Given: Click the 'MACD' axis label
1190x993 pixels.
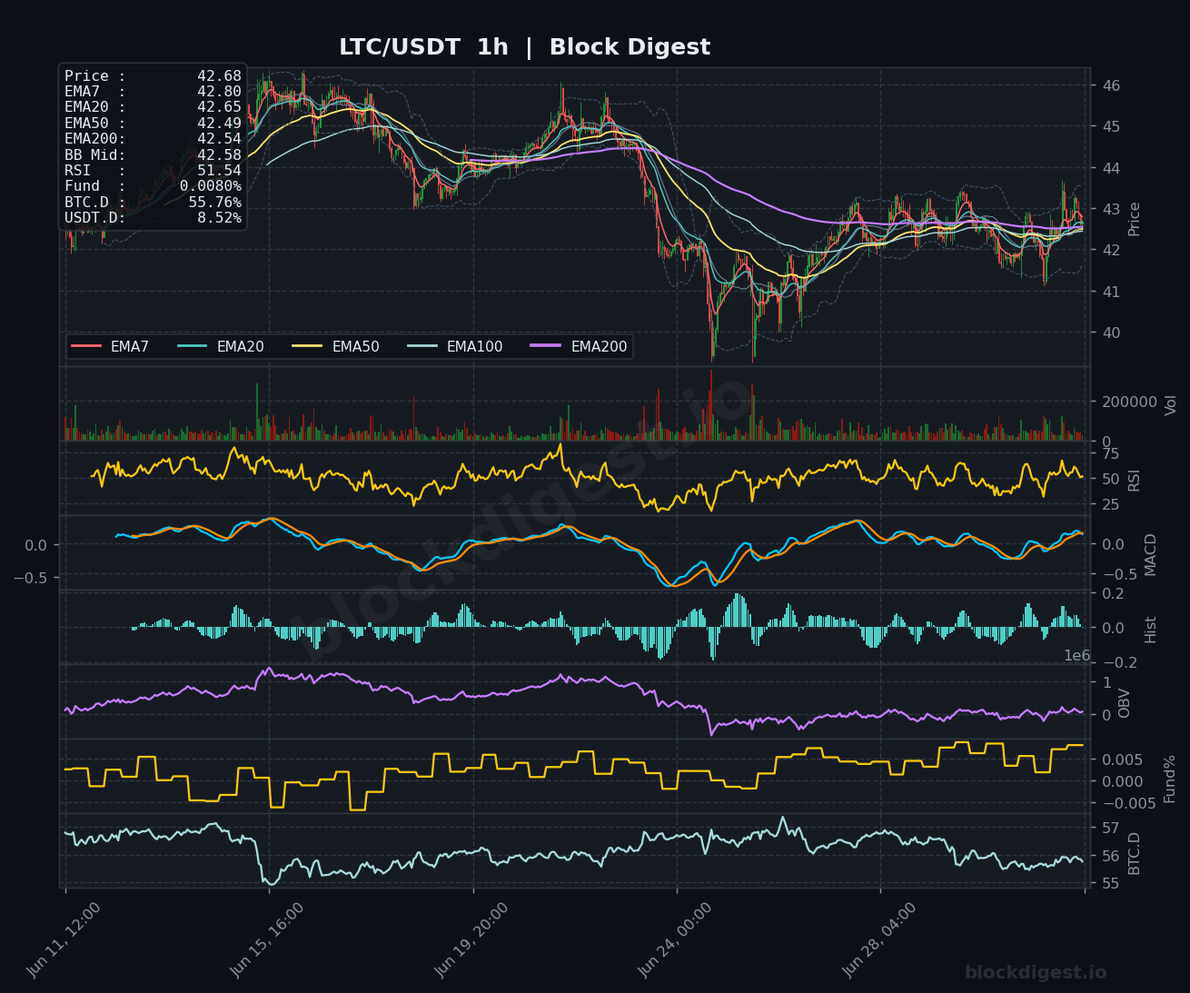Looking at the screenshot, I should coord(1151,554).
